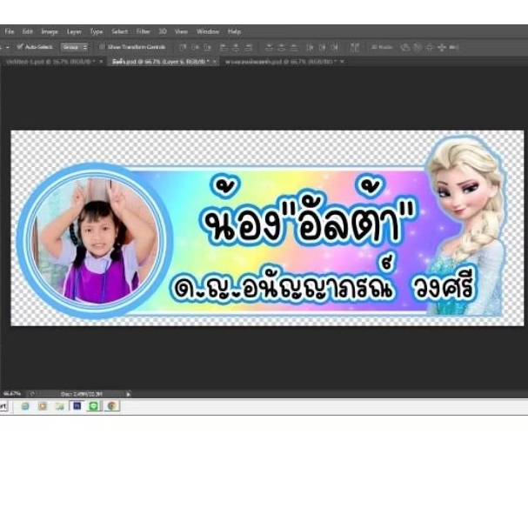Enable the Show Transform Controls checkbox
The width and height of the screenshot is (528, 528).
point(102,47)
